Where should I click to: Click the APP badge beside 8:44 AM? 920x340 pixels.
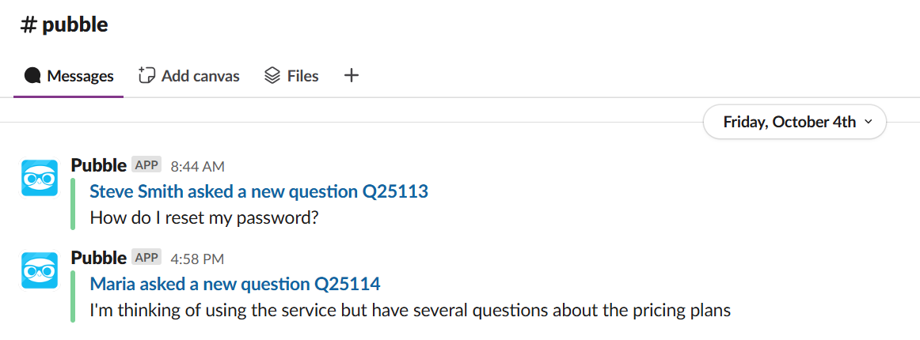[147, 165]
